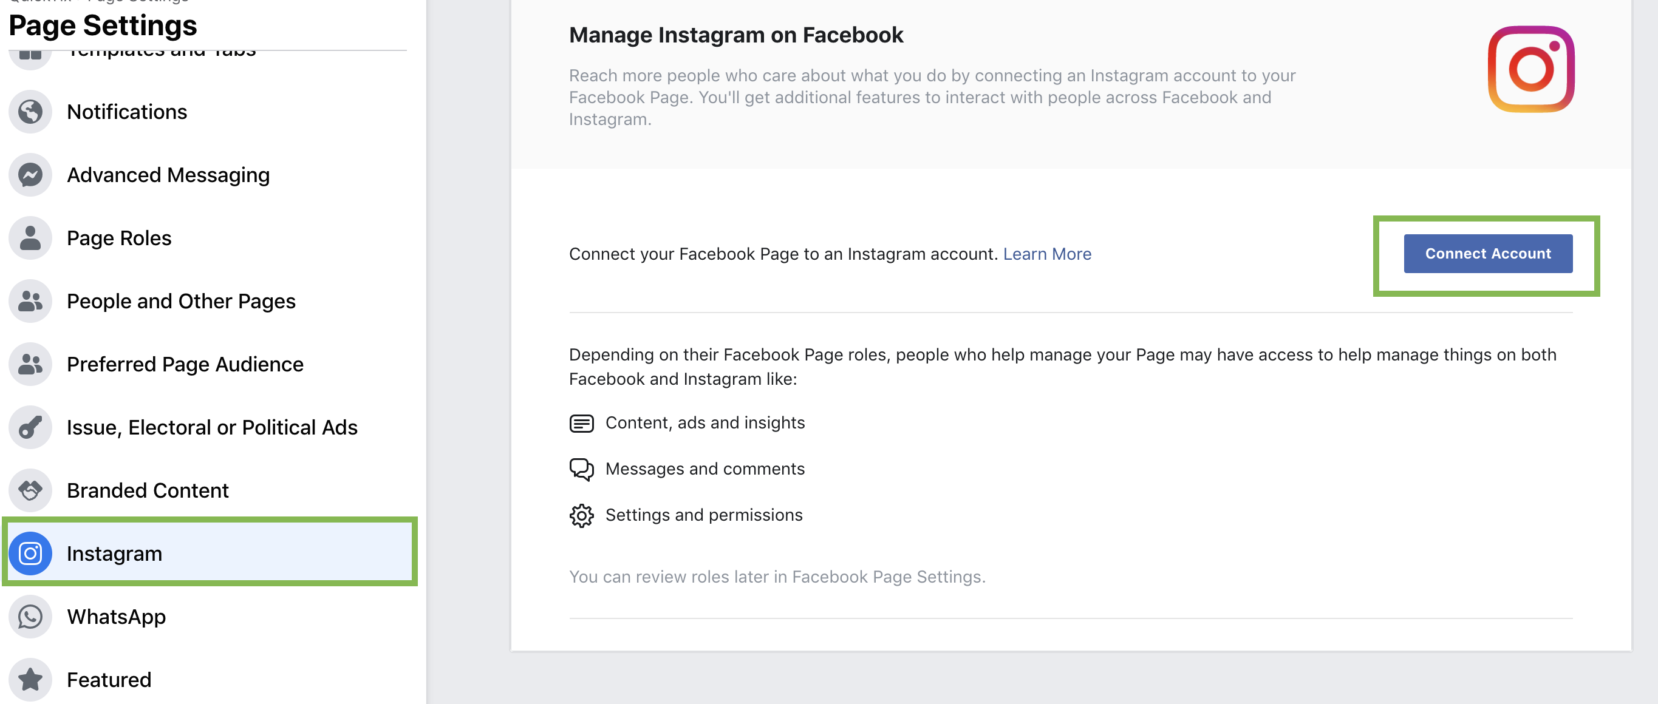Click the Preferred Page Audience icon
This screenshot has width=1658, height=704.
click(30, 364)
